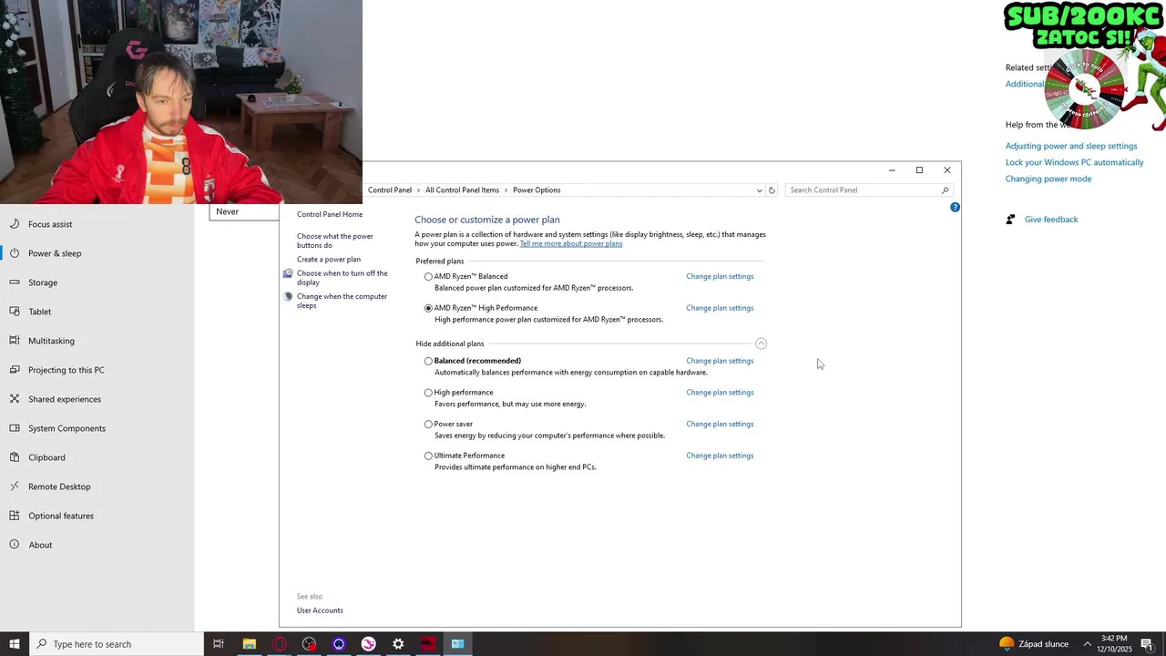This screenshot has width=1166, height=656.
Task: Open Create a power plan
Action: click(329, 260)
